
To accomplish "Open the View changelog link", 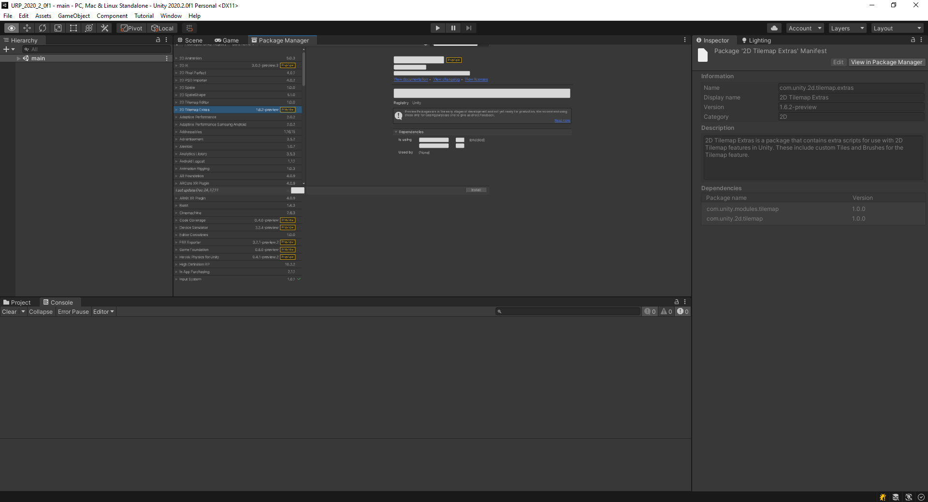I will (447, 80).
